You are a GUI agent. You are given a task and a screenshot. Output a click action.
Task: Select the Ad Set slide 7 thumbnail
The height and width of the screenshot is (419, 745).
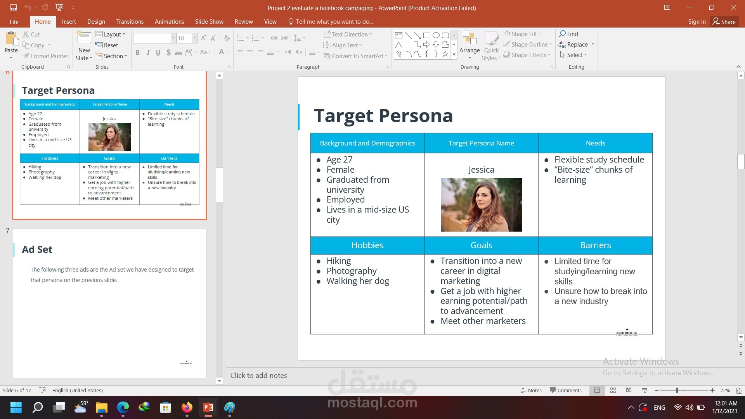pyautogui.click(x=109, y=303)
